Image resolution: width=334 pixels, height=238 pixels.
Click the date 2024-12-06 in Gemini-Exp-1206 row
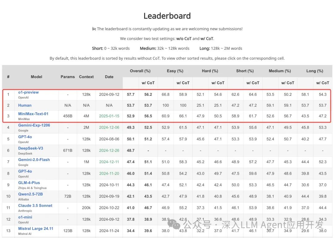pyautogui.click(x=109, y=128)
